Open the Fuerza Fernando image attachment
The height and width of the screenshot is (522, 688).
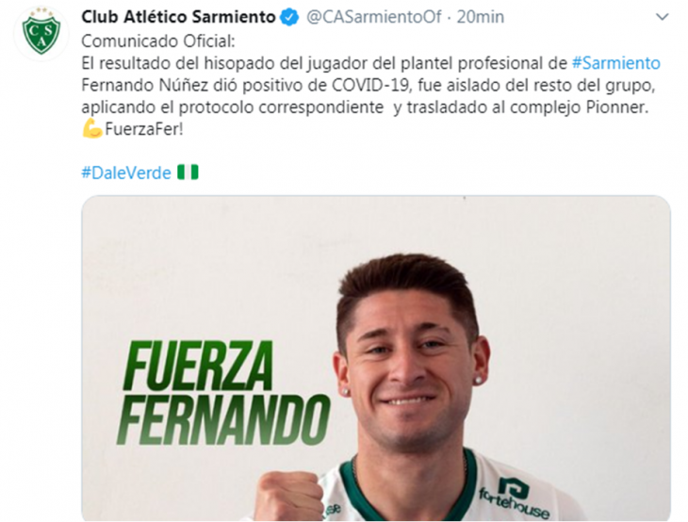point(376,358)
